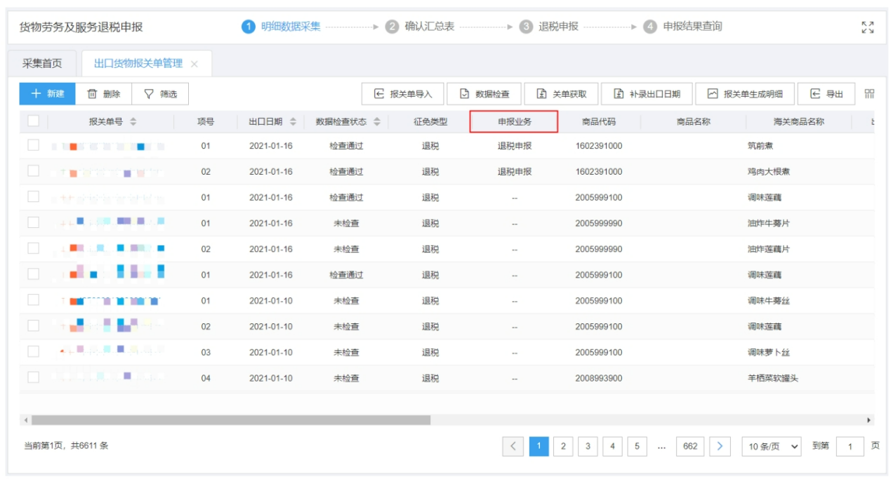The width and height of the screenshot is (891, 484).
Task: Click 商品代码 column header
Action: click(x=598, y=121)
